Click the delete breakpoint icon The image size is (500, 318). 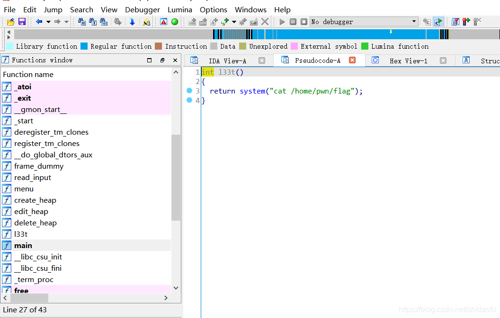pyautogui.click(x=477, y=22)
